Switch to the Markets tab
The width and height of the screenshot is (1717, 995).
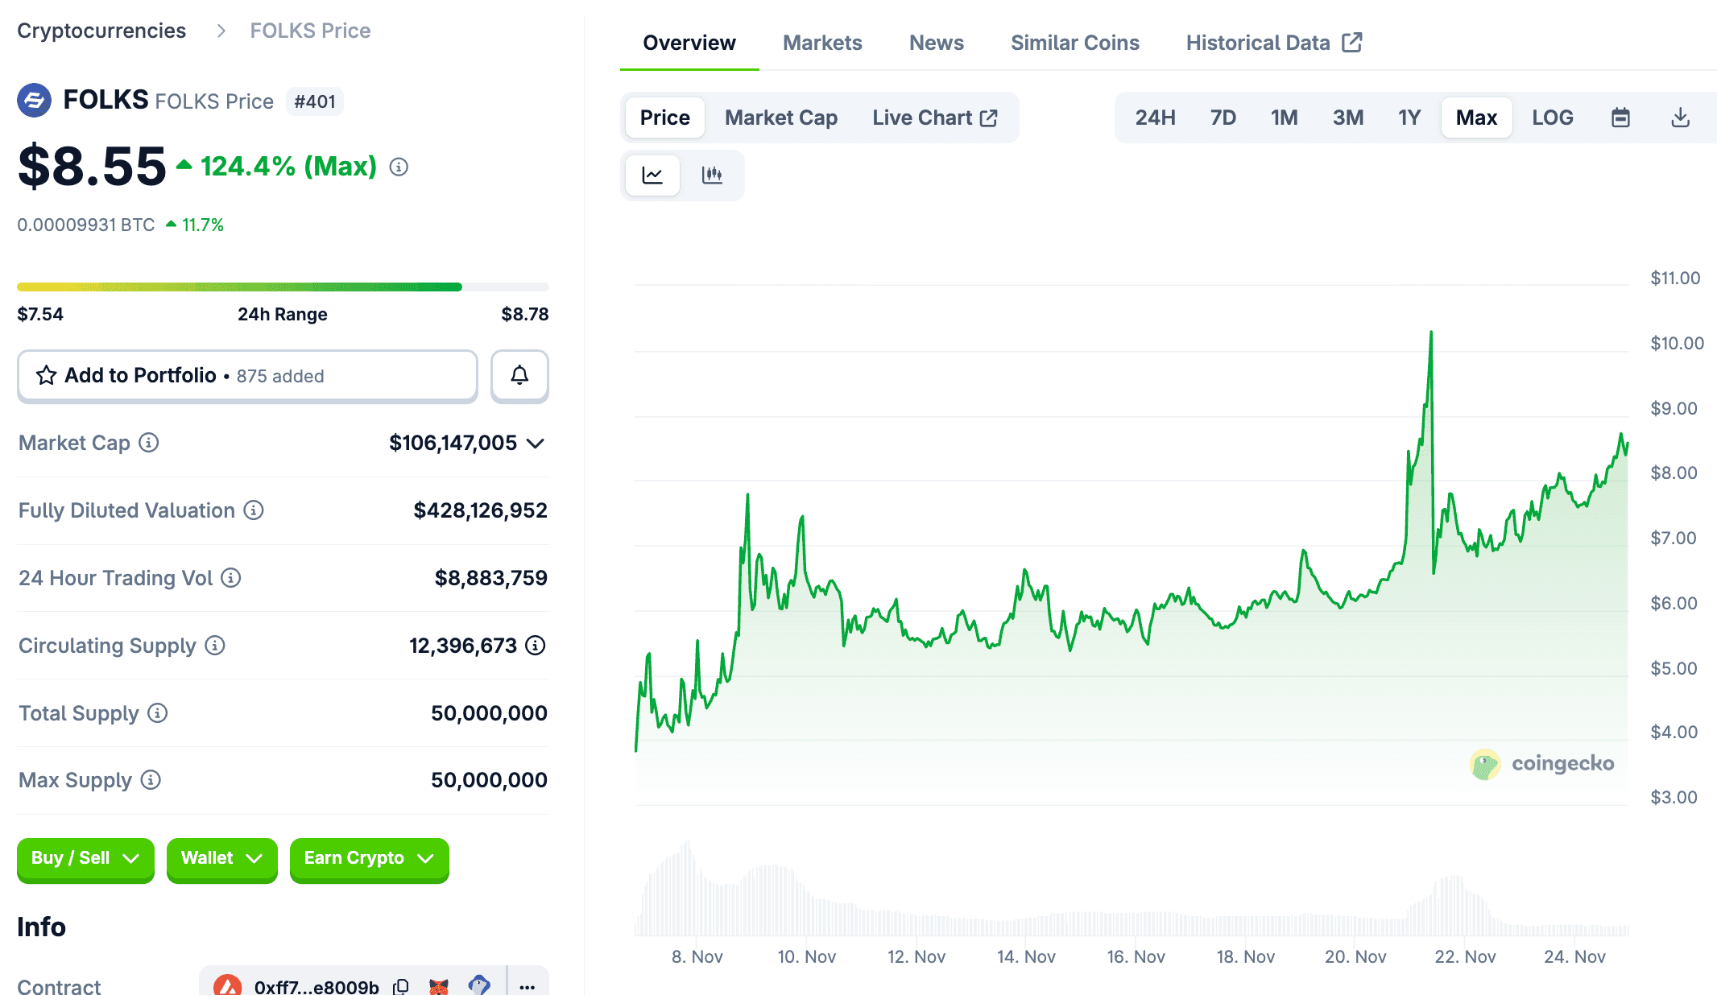[821, 43]
